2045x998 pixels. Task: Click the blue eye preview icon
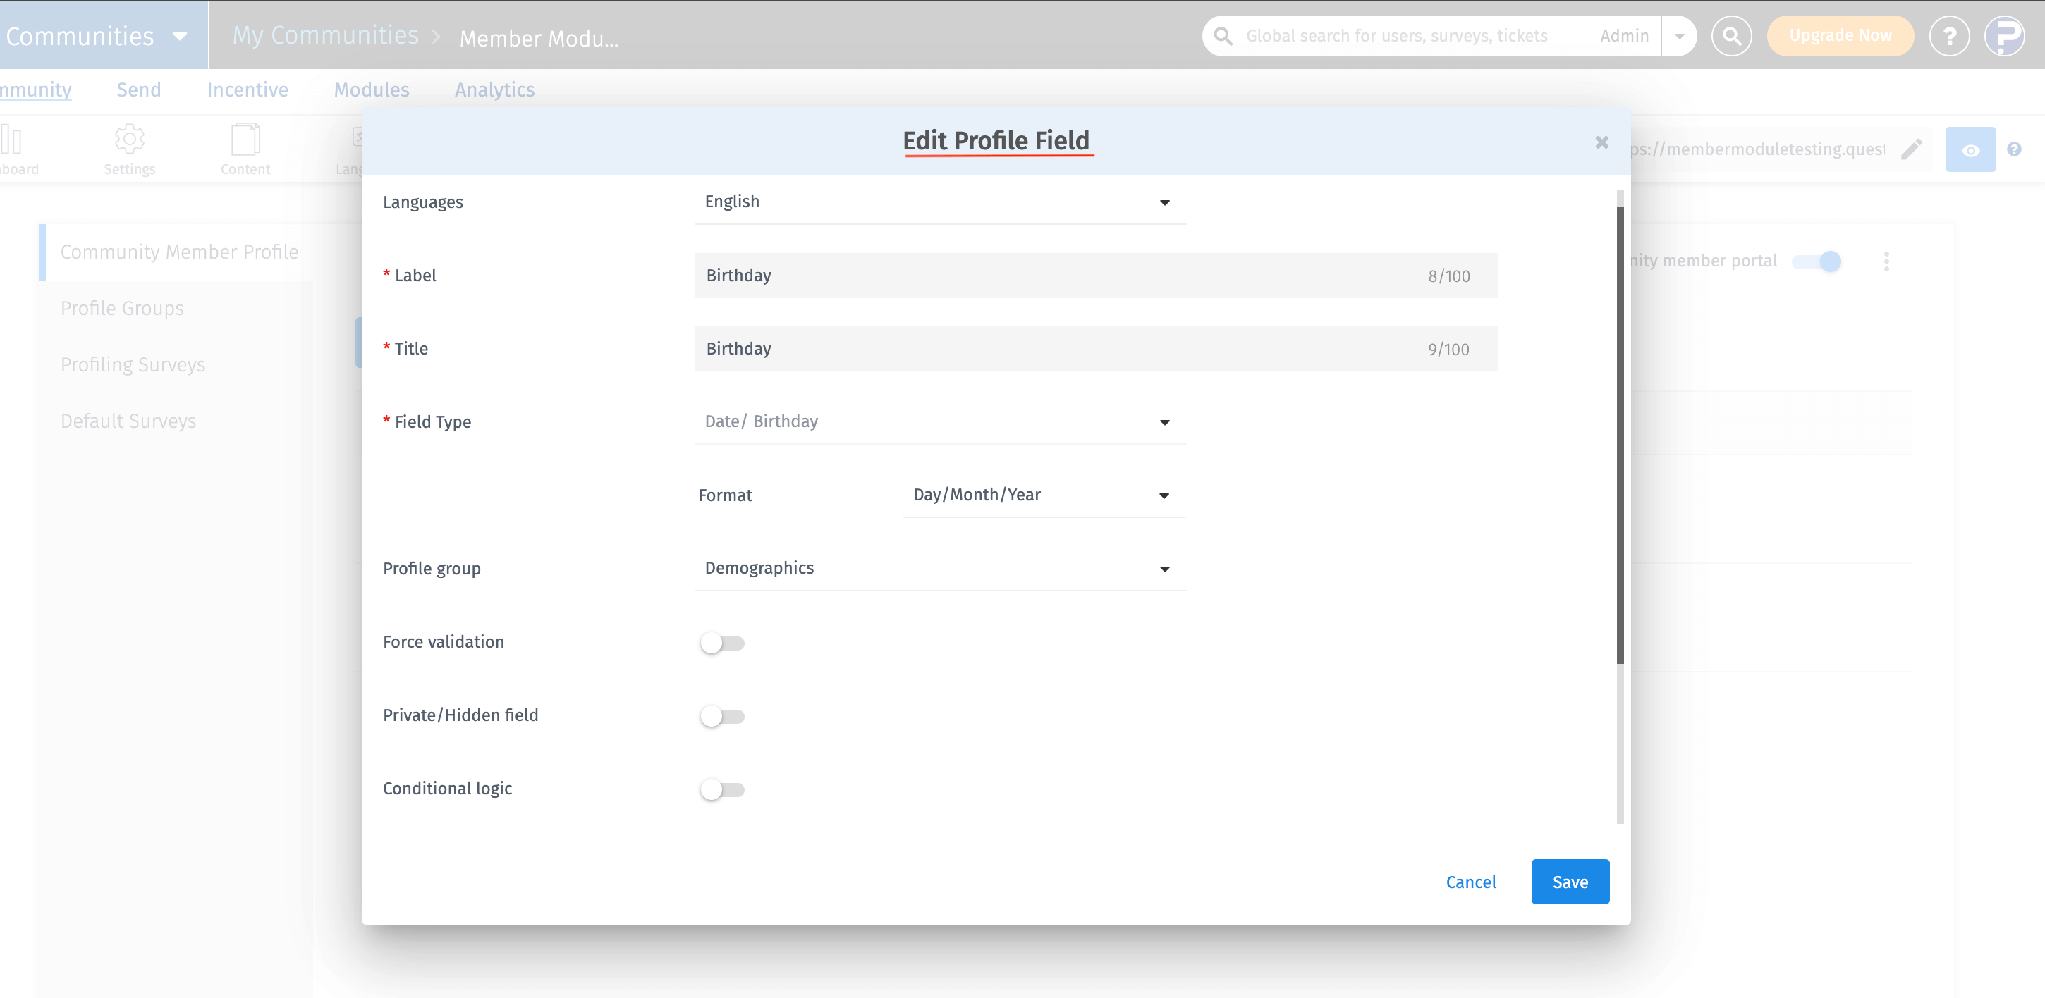1970,150
